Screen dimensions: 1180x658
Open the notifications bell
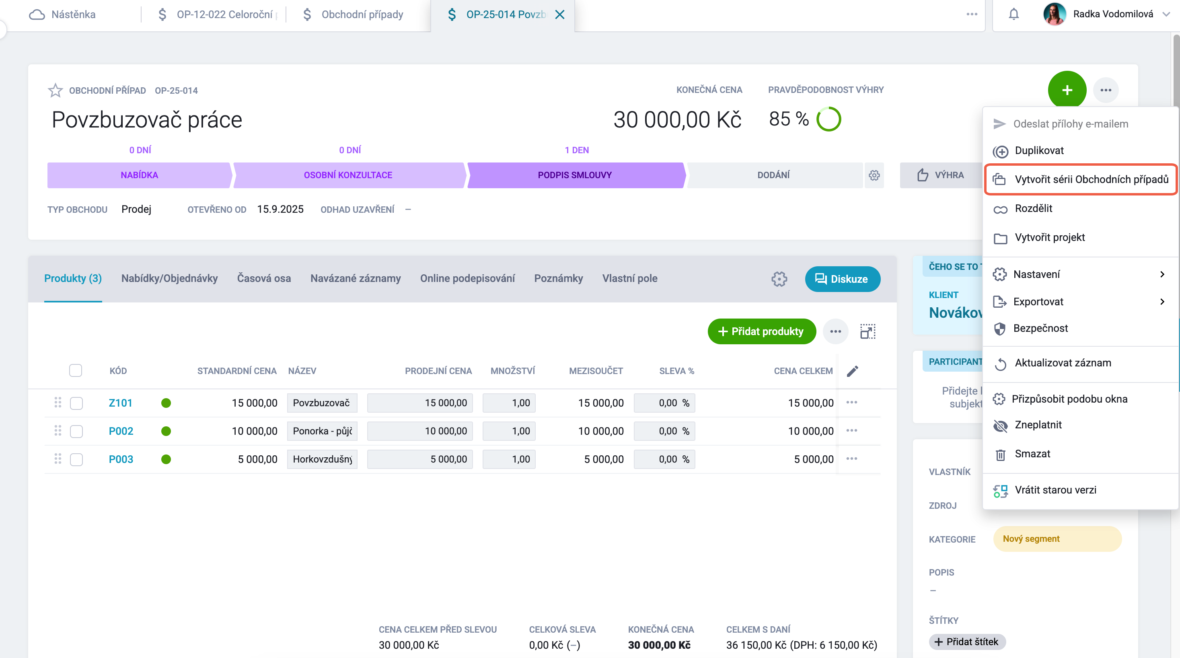click(1014, 14)
